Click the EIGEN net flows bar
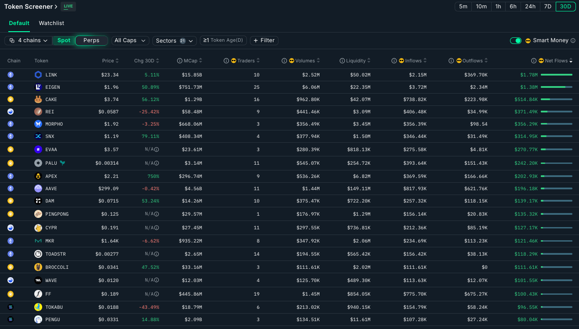The height and width of the screenshot is (329, 579). coord(557,87)
